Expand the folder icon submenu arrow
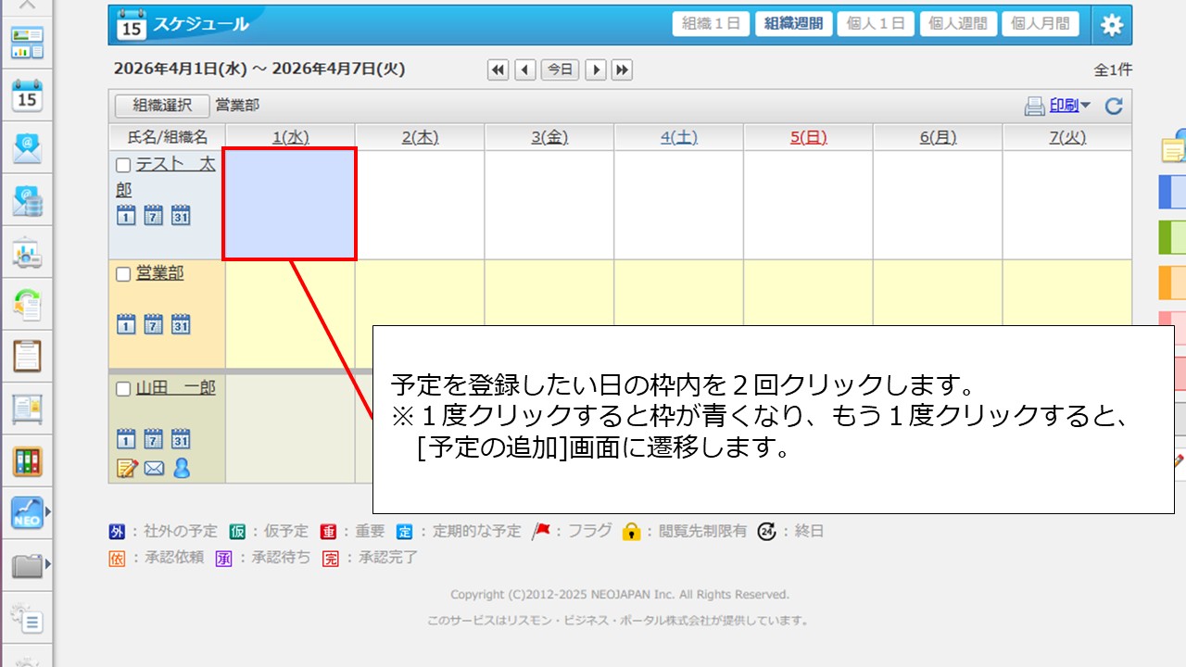Viewport: 1186px width, 667px height. [x=47, y=563]
